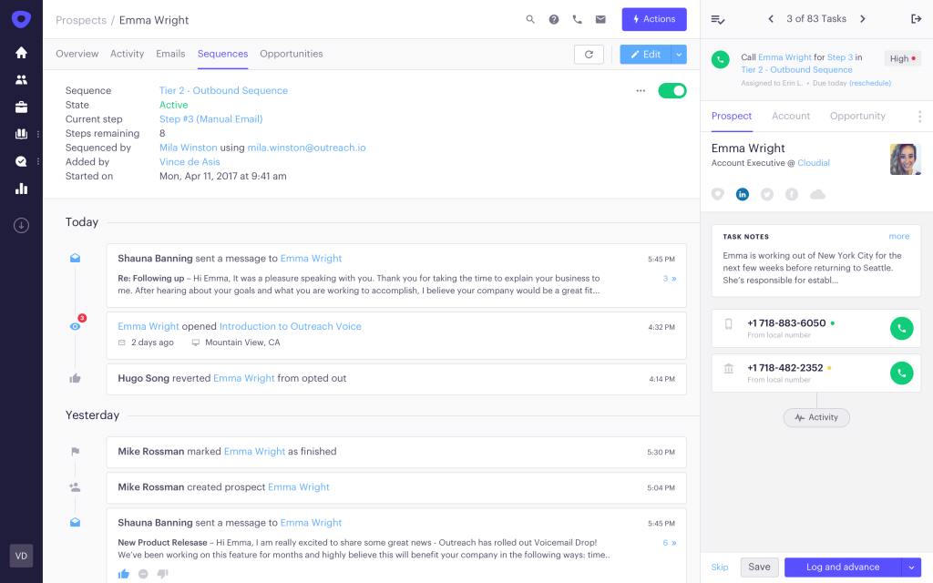The image size is (933, 583).
Task: Open the help question mark icon
Action: pyautogui.click(x=554, y=20)
